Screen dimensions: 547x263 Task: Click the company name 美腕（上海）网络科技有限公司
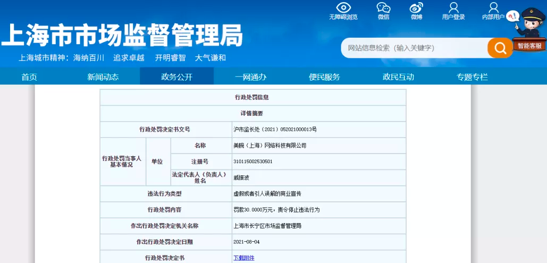pyautogui.click(x=270, y=146)
